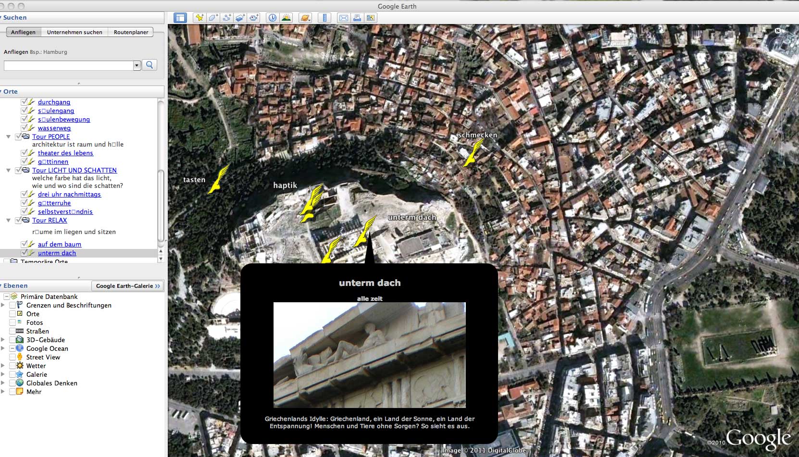Image resolution: width=799 pixels, height=457 pixels.
Task: Collapse the Tour LICHT UND SCHATTEN folder
Action: click(x=8, y=171)
